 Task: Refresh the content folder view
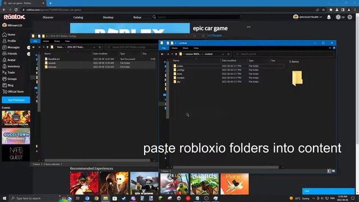228,54
